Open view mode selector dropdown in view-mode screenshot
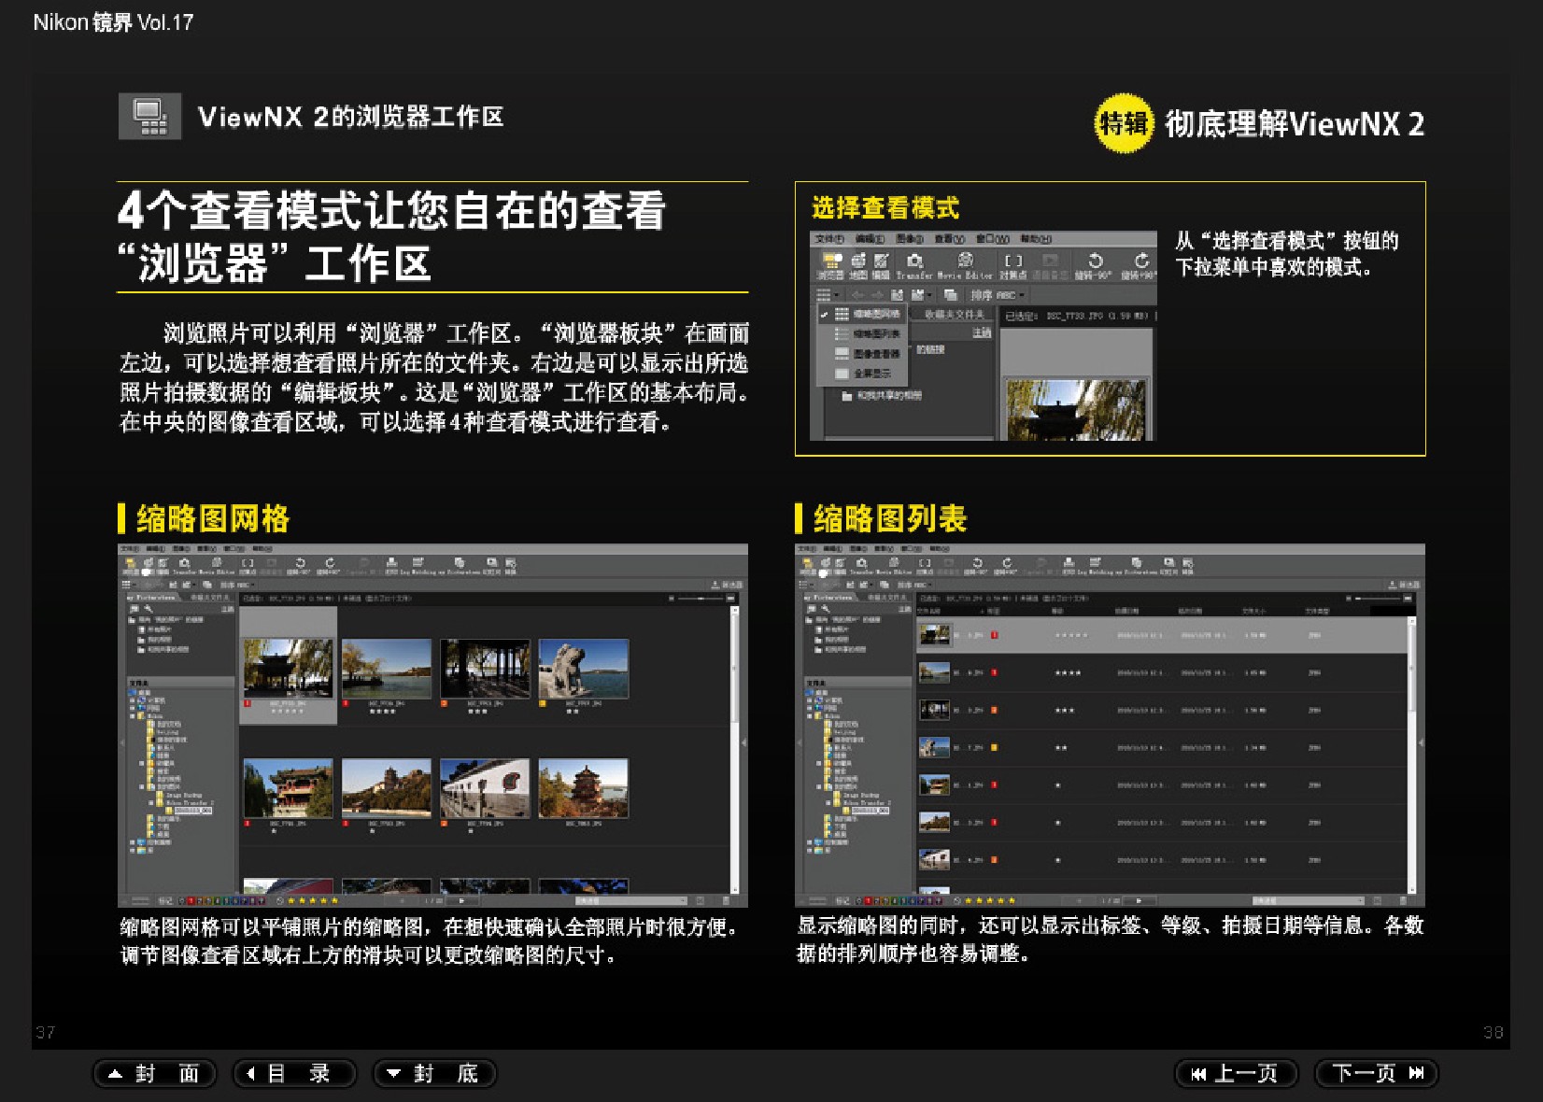1543x1102 pixels. [828, 295]
